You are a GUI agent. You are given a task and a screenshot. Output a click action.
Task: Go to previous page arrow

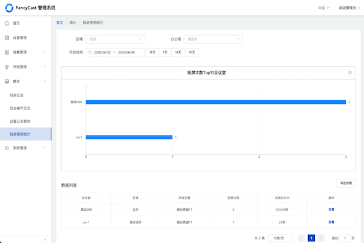point(302,238)
